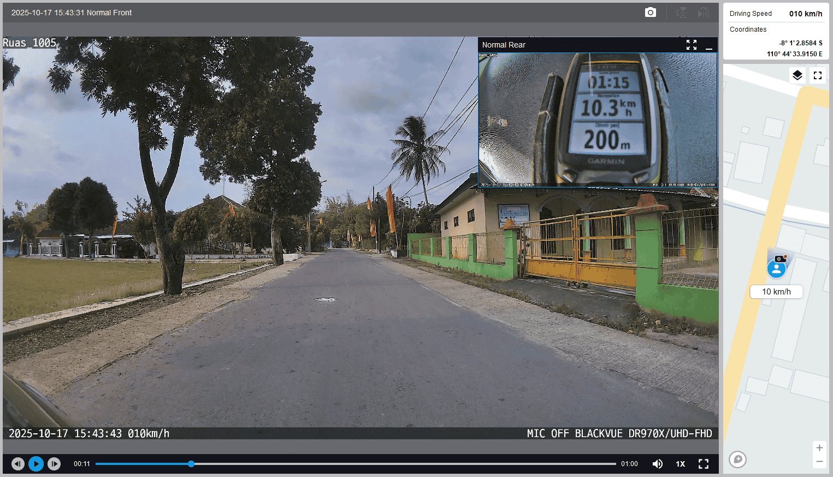The image size is (833, 477).
Task: Click the 10 km/h map label
Action: [x=776, y=292]
